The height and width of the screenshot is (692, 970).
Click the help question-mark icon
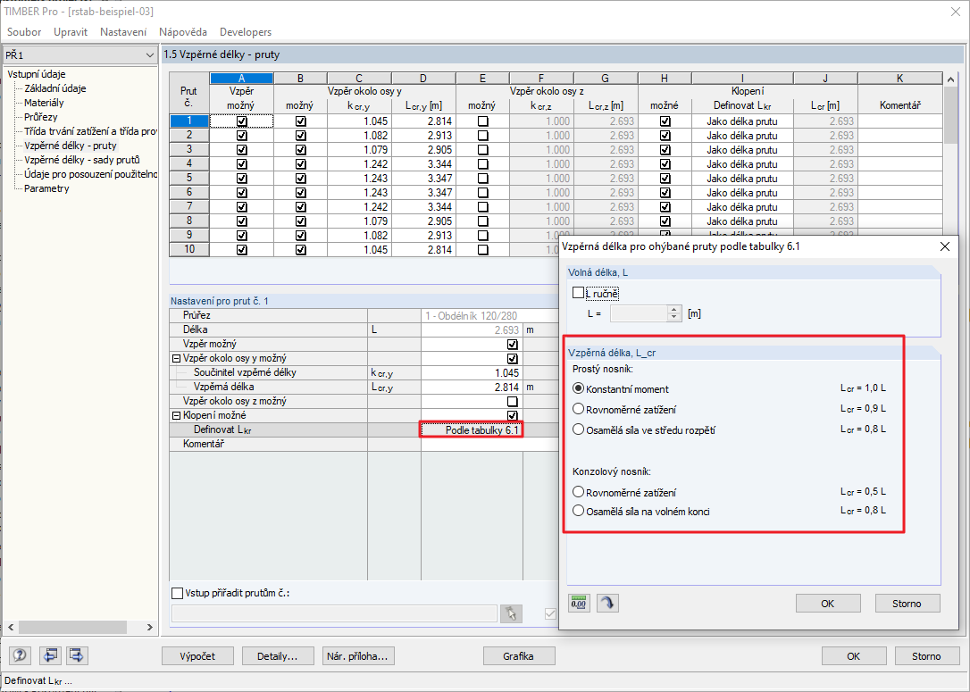21,654
